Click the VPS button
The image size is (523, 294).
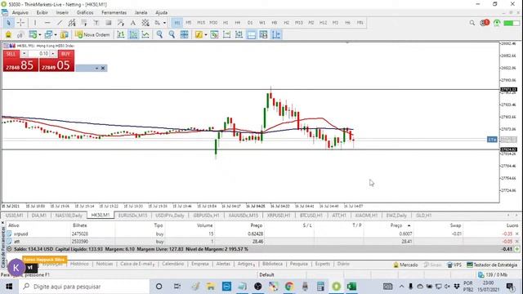pyautogui.click(x=454, y=265)
